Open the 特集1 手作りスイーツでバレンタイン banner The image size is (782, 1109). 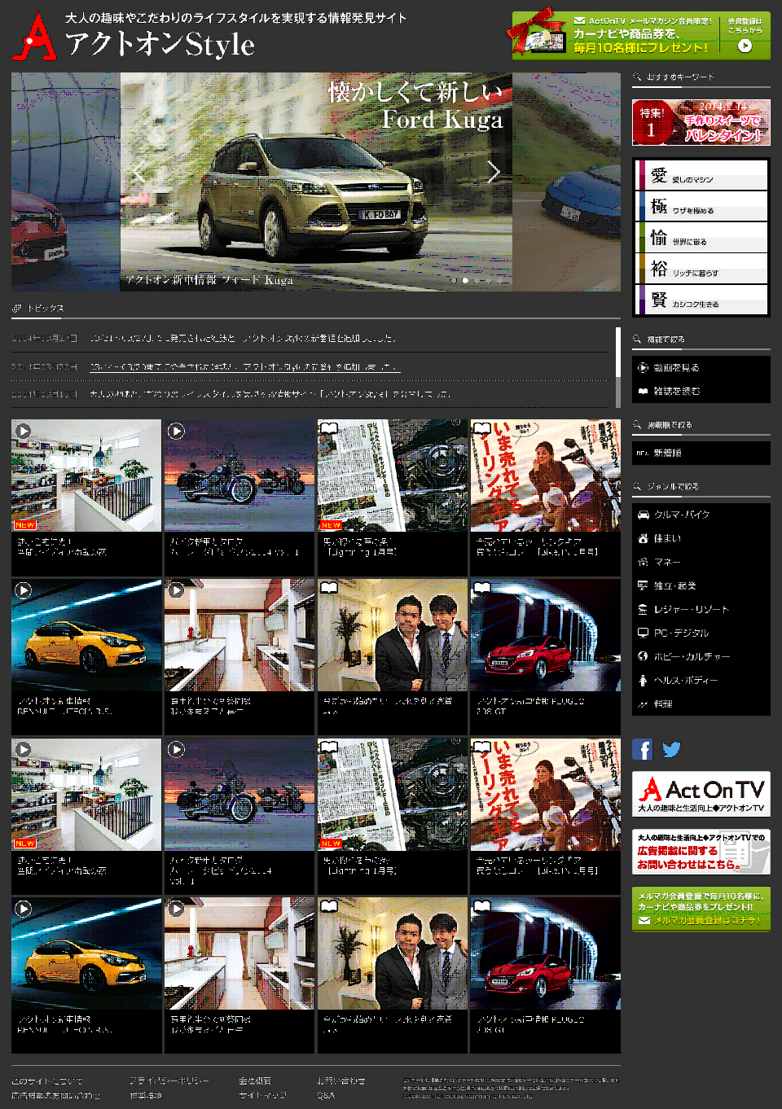pyautogui.click(x=701, y=122)
